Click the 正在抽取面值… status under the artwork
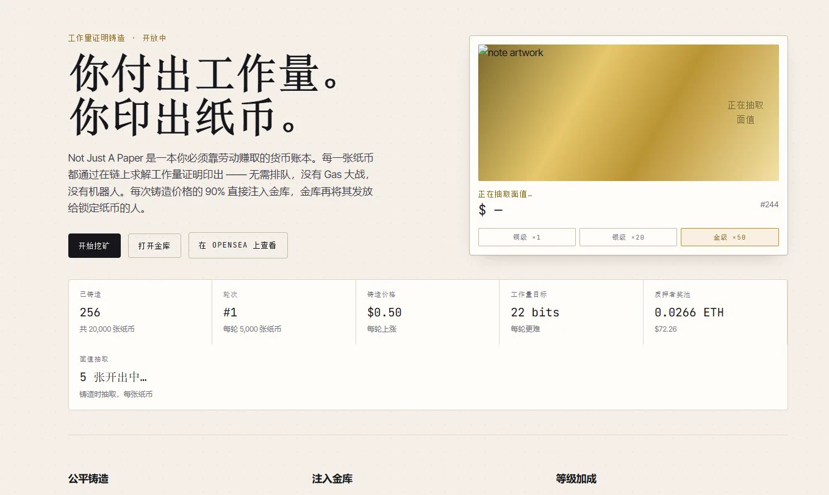This screenshot has width=829, height=495. click(505, 194)
